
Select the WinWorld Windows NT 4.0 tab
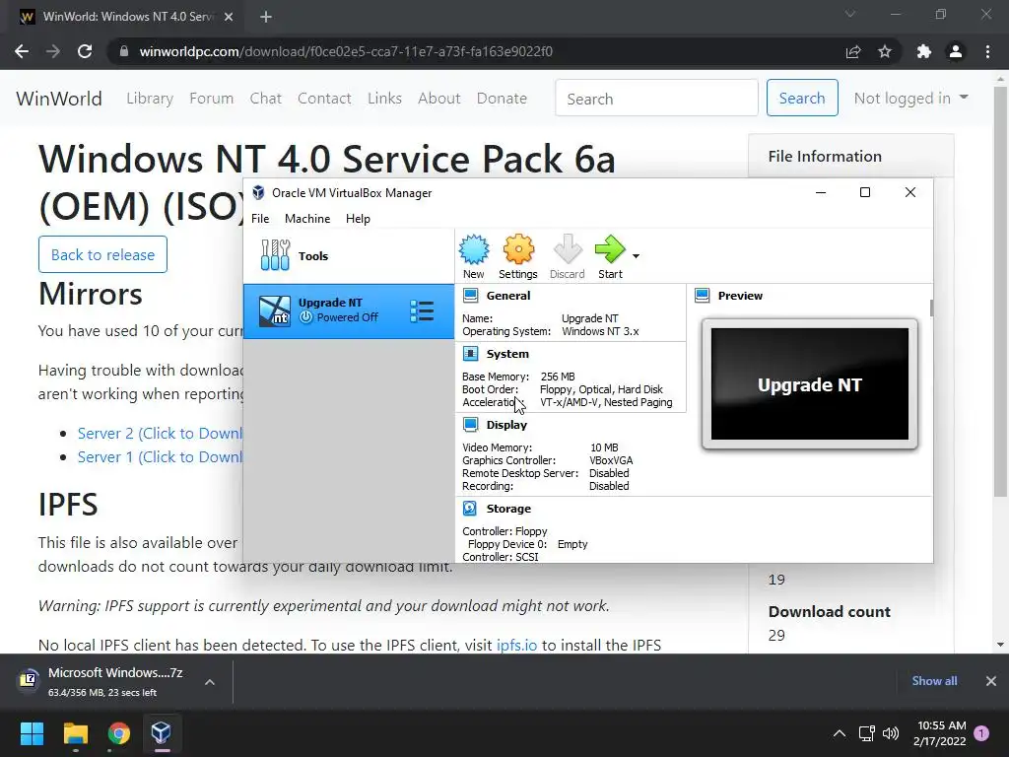(x=126, y=17)
